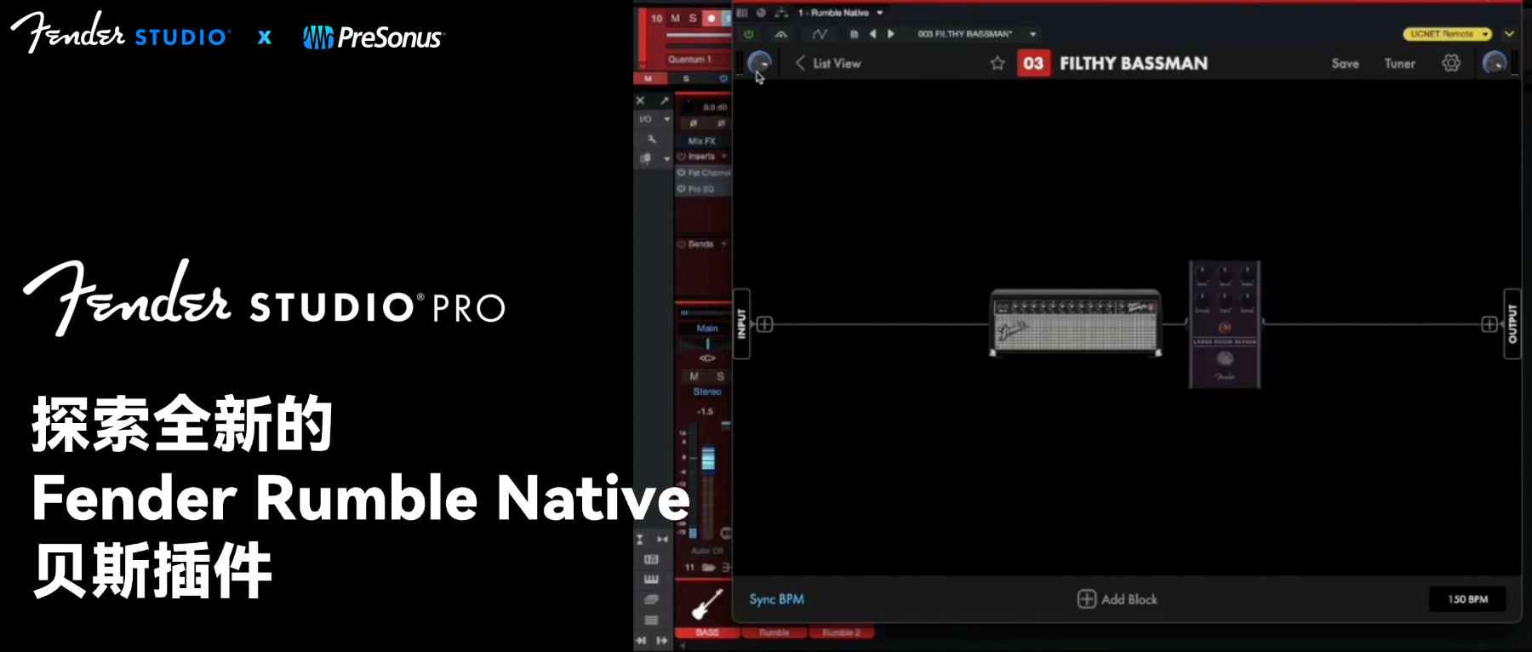Click the bass guitar track icon
1532x652 pixels.
[706, 603]
